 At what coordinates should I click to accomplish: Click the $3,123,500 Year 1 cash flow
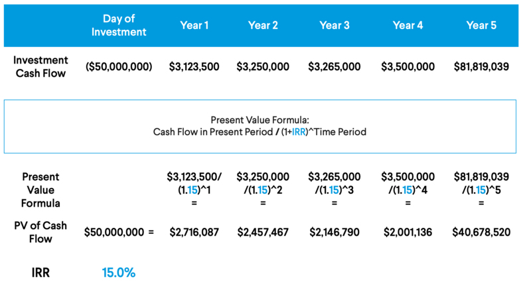pos(194,67)
